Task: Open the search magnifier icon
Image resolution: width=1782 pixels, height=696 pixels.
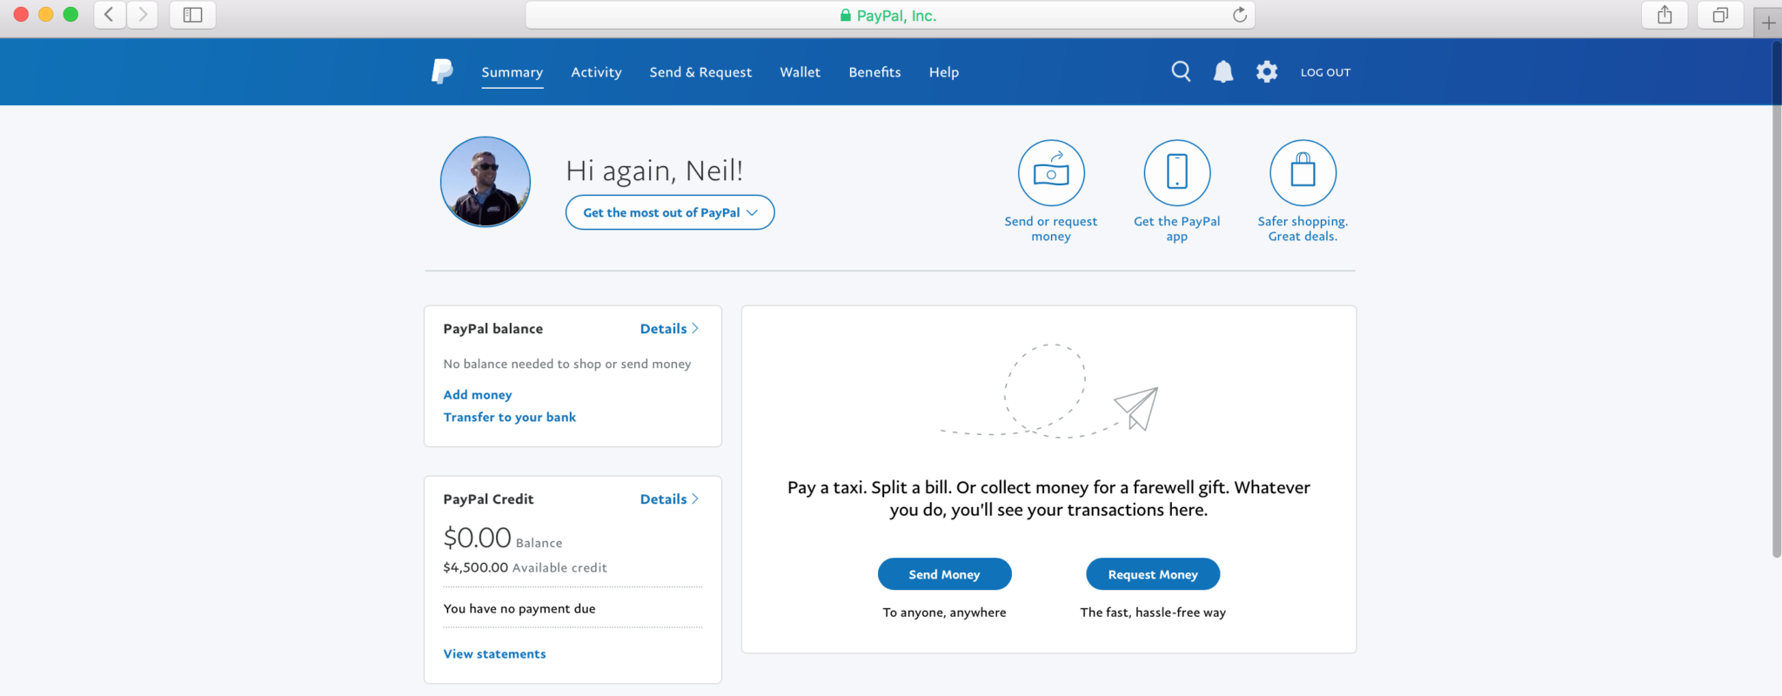Action: pyautogui.click(x=1181, y=71)
